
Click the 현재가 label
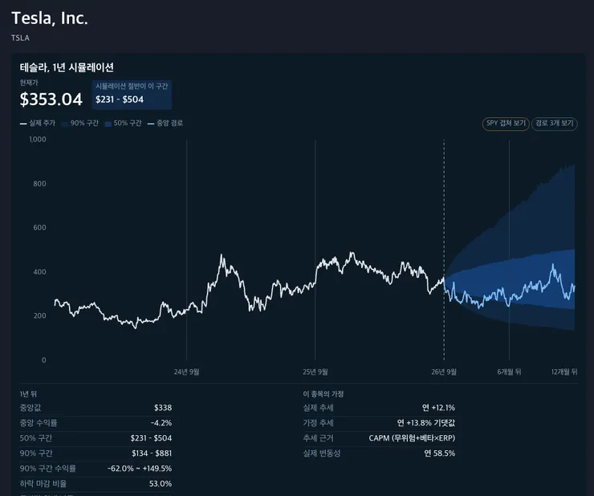tap(29, 83)
